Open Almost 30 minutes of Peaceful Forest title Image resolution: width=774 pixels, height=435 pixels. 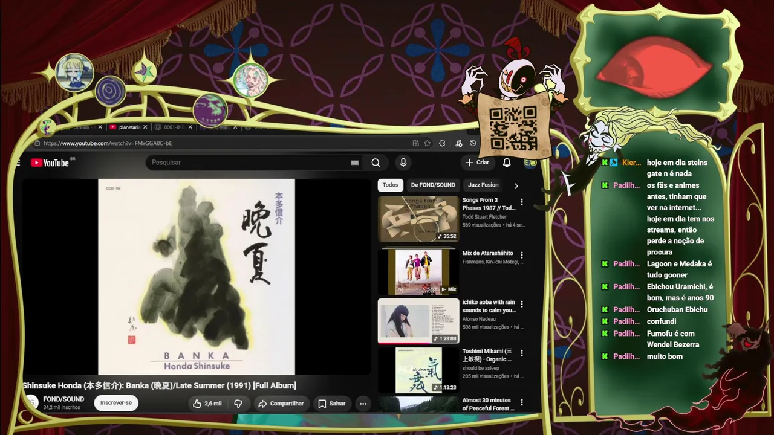pos(489,404)
